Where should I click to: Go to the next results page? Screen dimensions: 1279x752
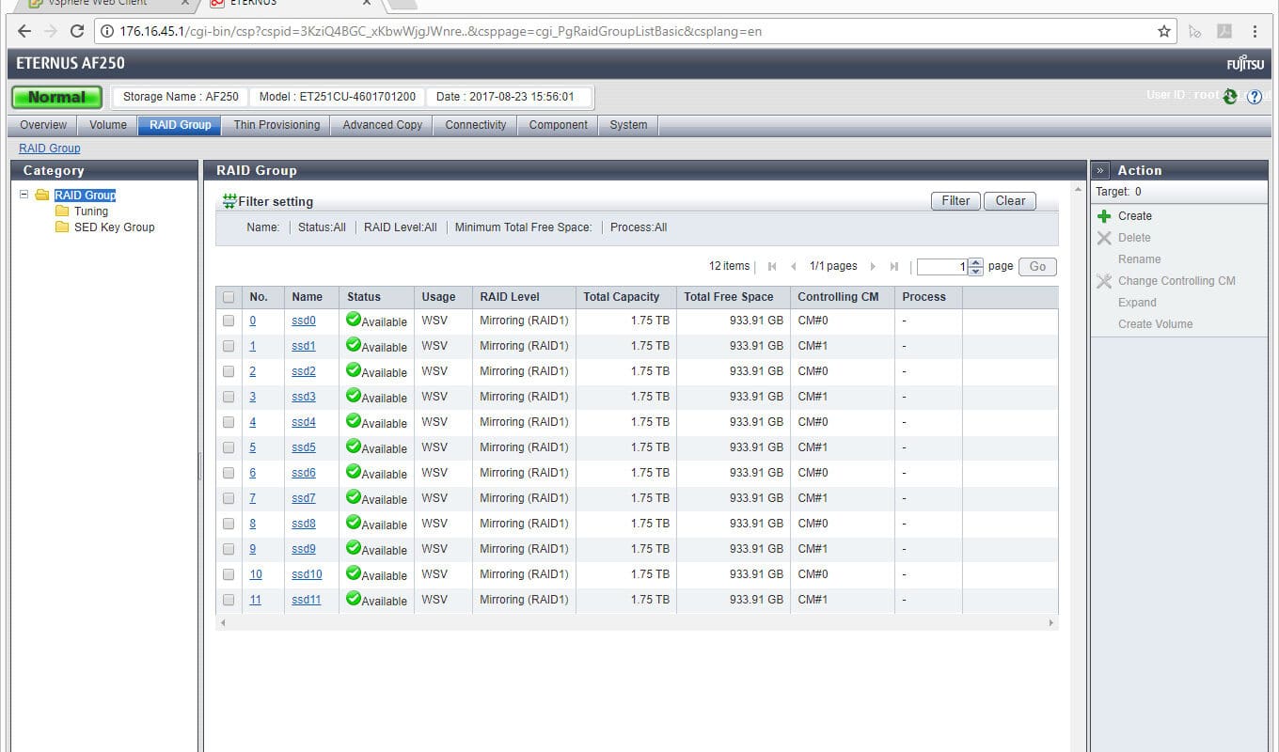click(873, 267)
